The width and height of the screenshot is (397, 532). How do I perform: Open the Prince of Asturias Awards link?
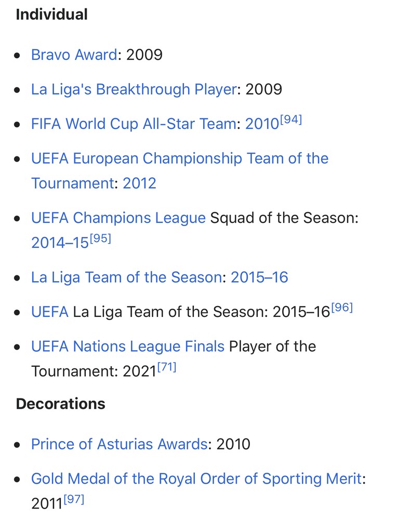119,444
